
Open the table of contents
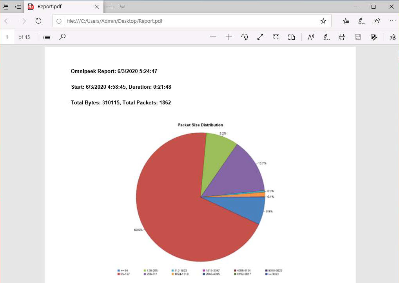[47, 37]
